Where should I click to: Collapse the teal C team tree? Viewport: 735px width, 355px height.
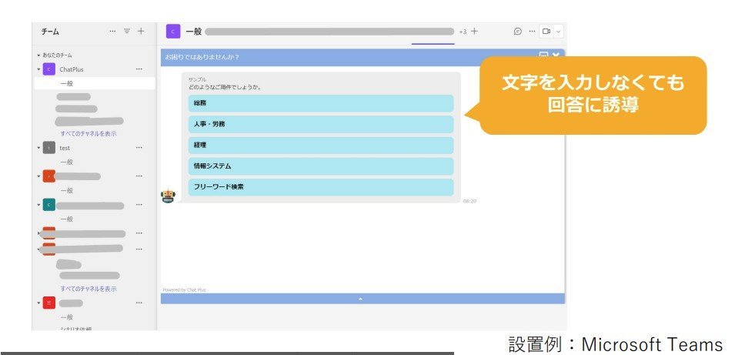coord(39,205)
